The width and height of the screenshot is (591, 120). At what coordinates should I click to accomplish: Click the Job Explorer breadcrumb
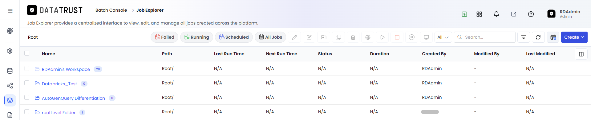[x=150, y=10]
